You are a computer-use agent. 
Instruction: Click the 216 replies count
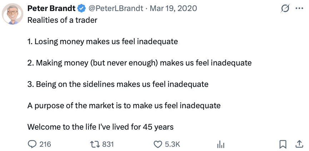pyautogui.click(x=45, y=144)
